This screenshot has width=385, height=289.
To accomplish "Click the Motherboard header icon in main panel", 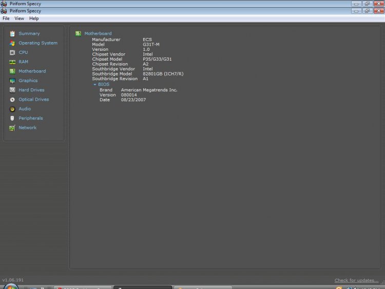I will [x=78, y=34].
